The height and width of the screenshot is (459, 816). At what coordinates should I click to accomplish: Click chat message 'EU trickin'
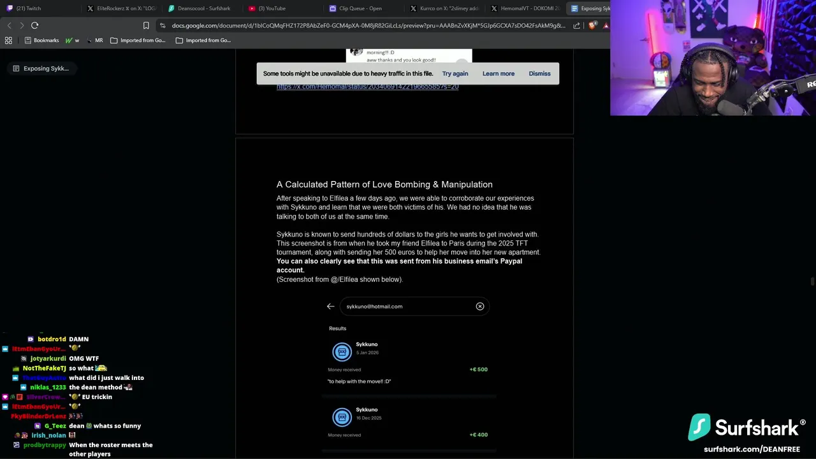[x=96, y=397]
